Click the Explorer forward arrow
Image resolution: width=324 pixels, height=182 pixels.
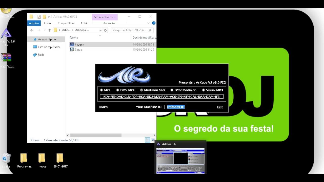[39, 30]
